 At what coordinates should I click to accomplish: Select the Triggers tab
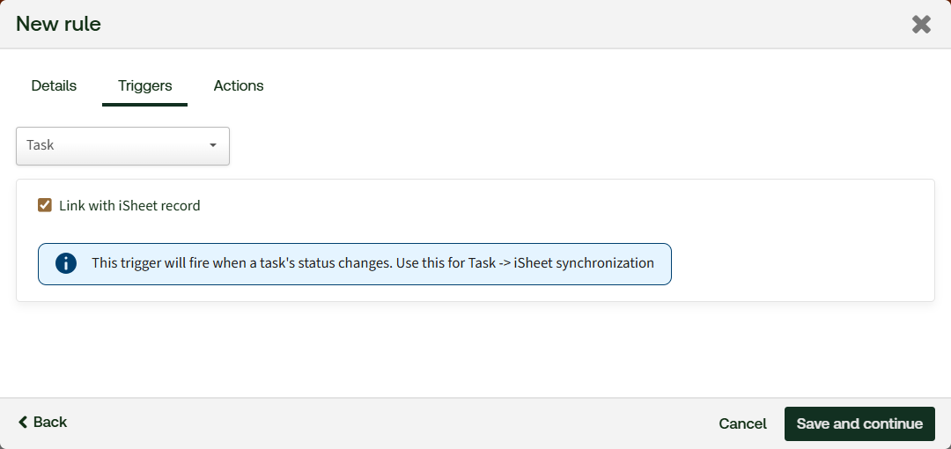[x=145, y=86]
